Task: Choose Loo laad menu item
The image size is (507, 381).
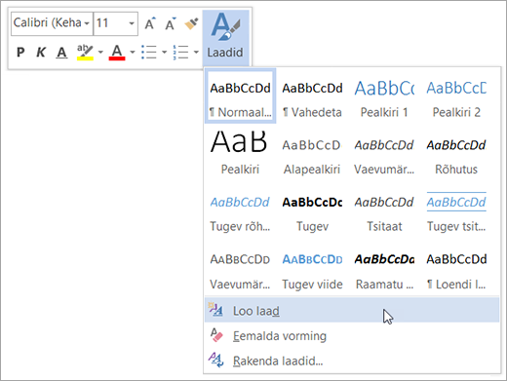Action: pyautogui.click(x=352, y=311)
